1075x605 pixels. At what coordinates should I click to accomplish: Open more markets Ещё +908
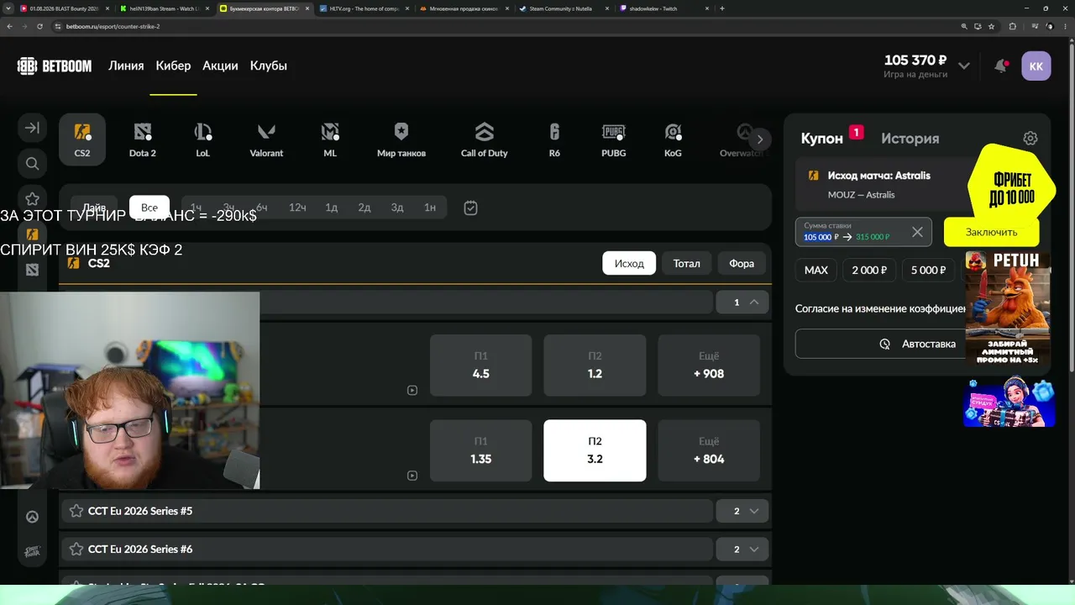[709, 366]
